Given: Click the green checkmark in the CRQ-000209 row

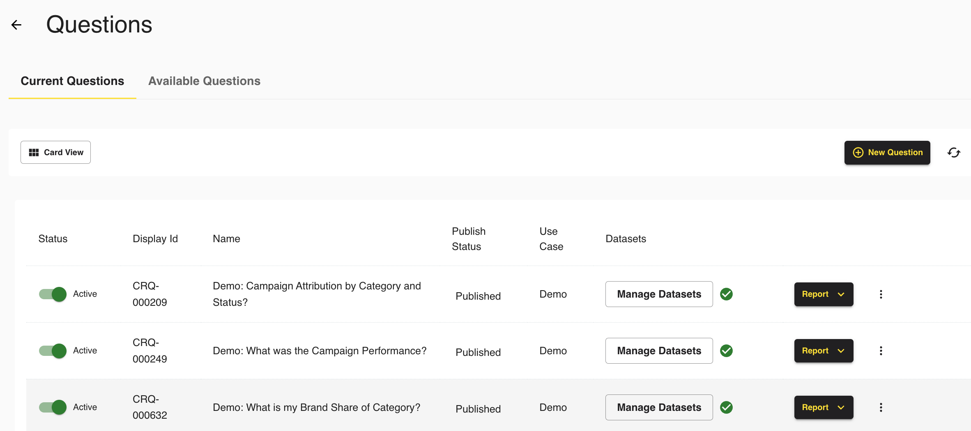Looking at the screenshot, I should 726,294.
